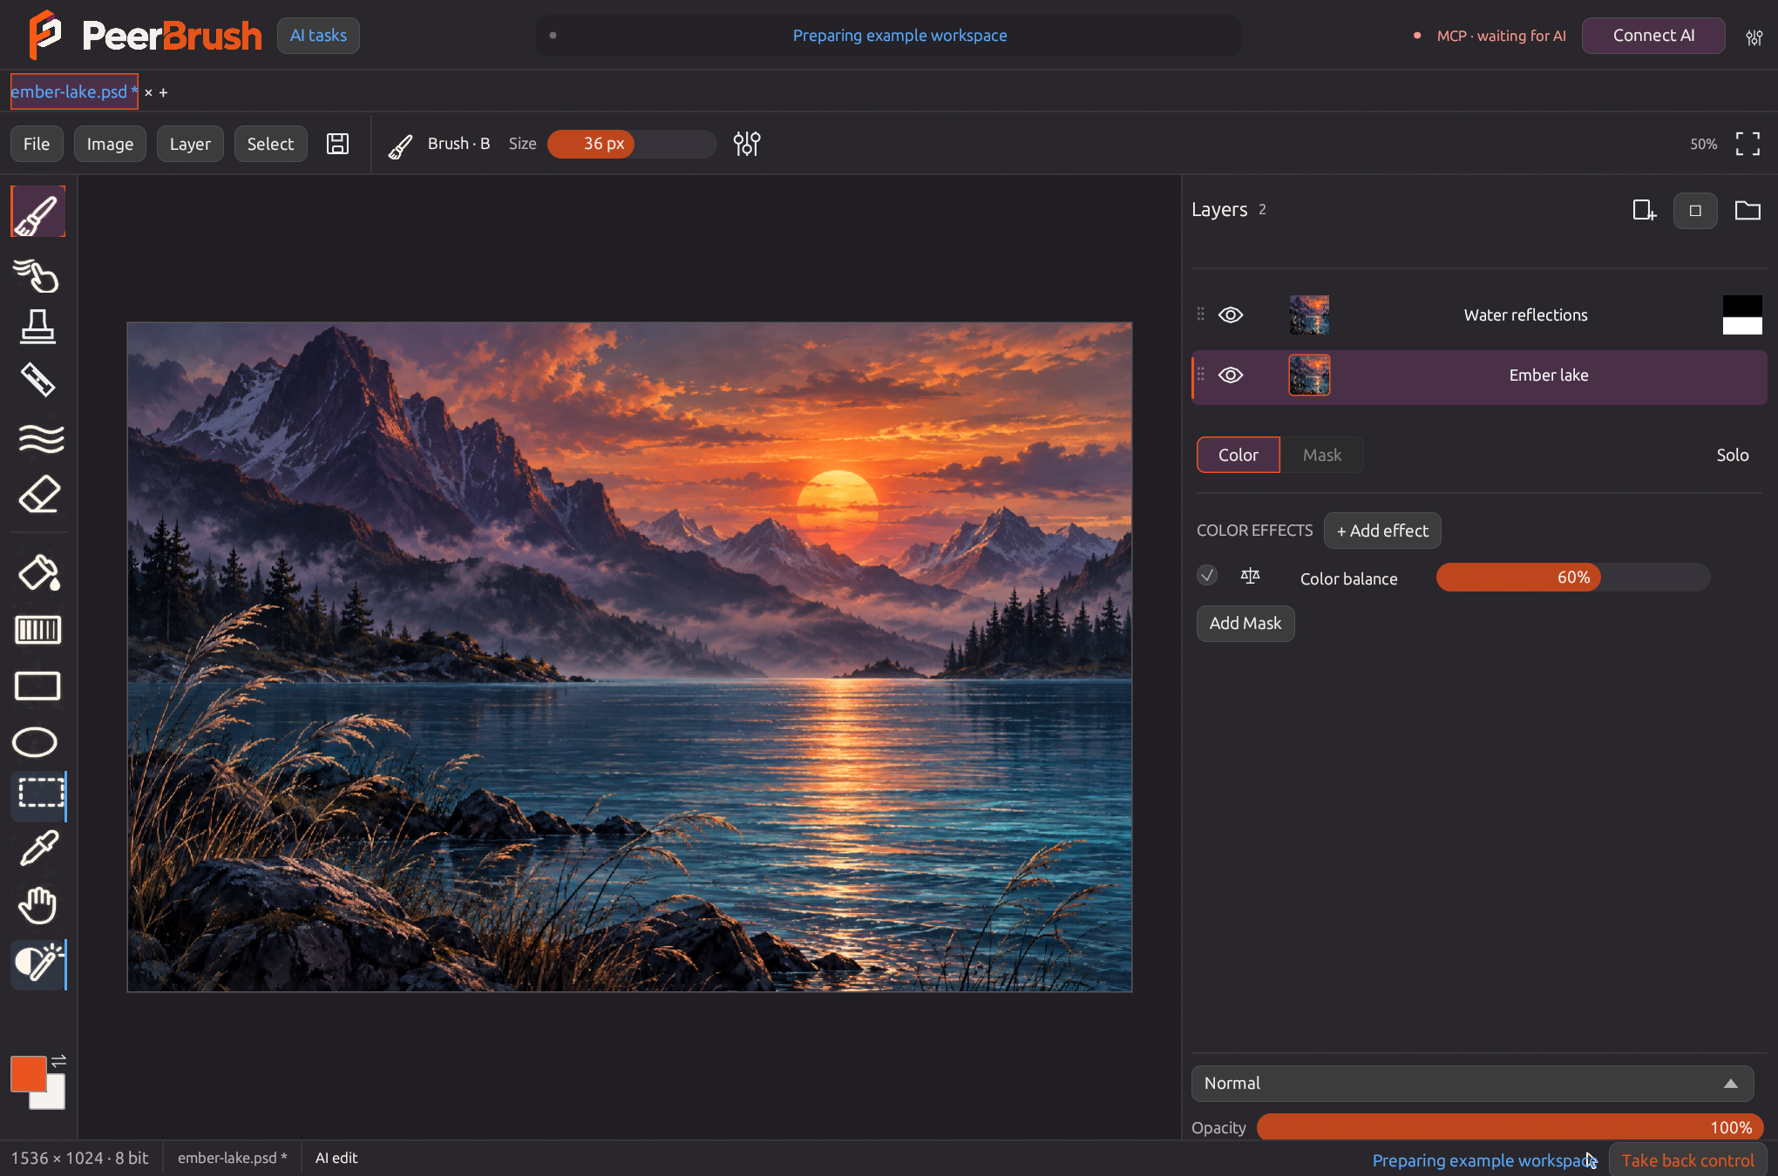Click the AI tasks button
The image size is (1778, 1176).
tap(318, 36)
